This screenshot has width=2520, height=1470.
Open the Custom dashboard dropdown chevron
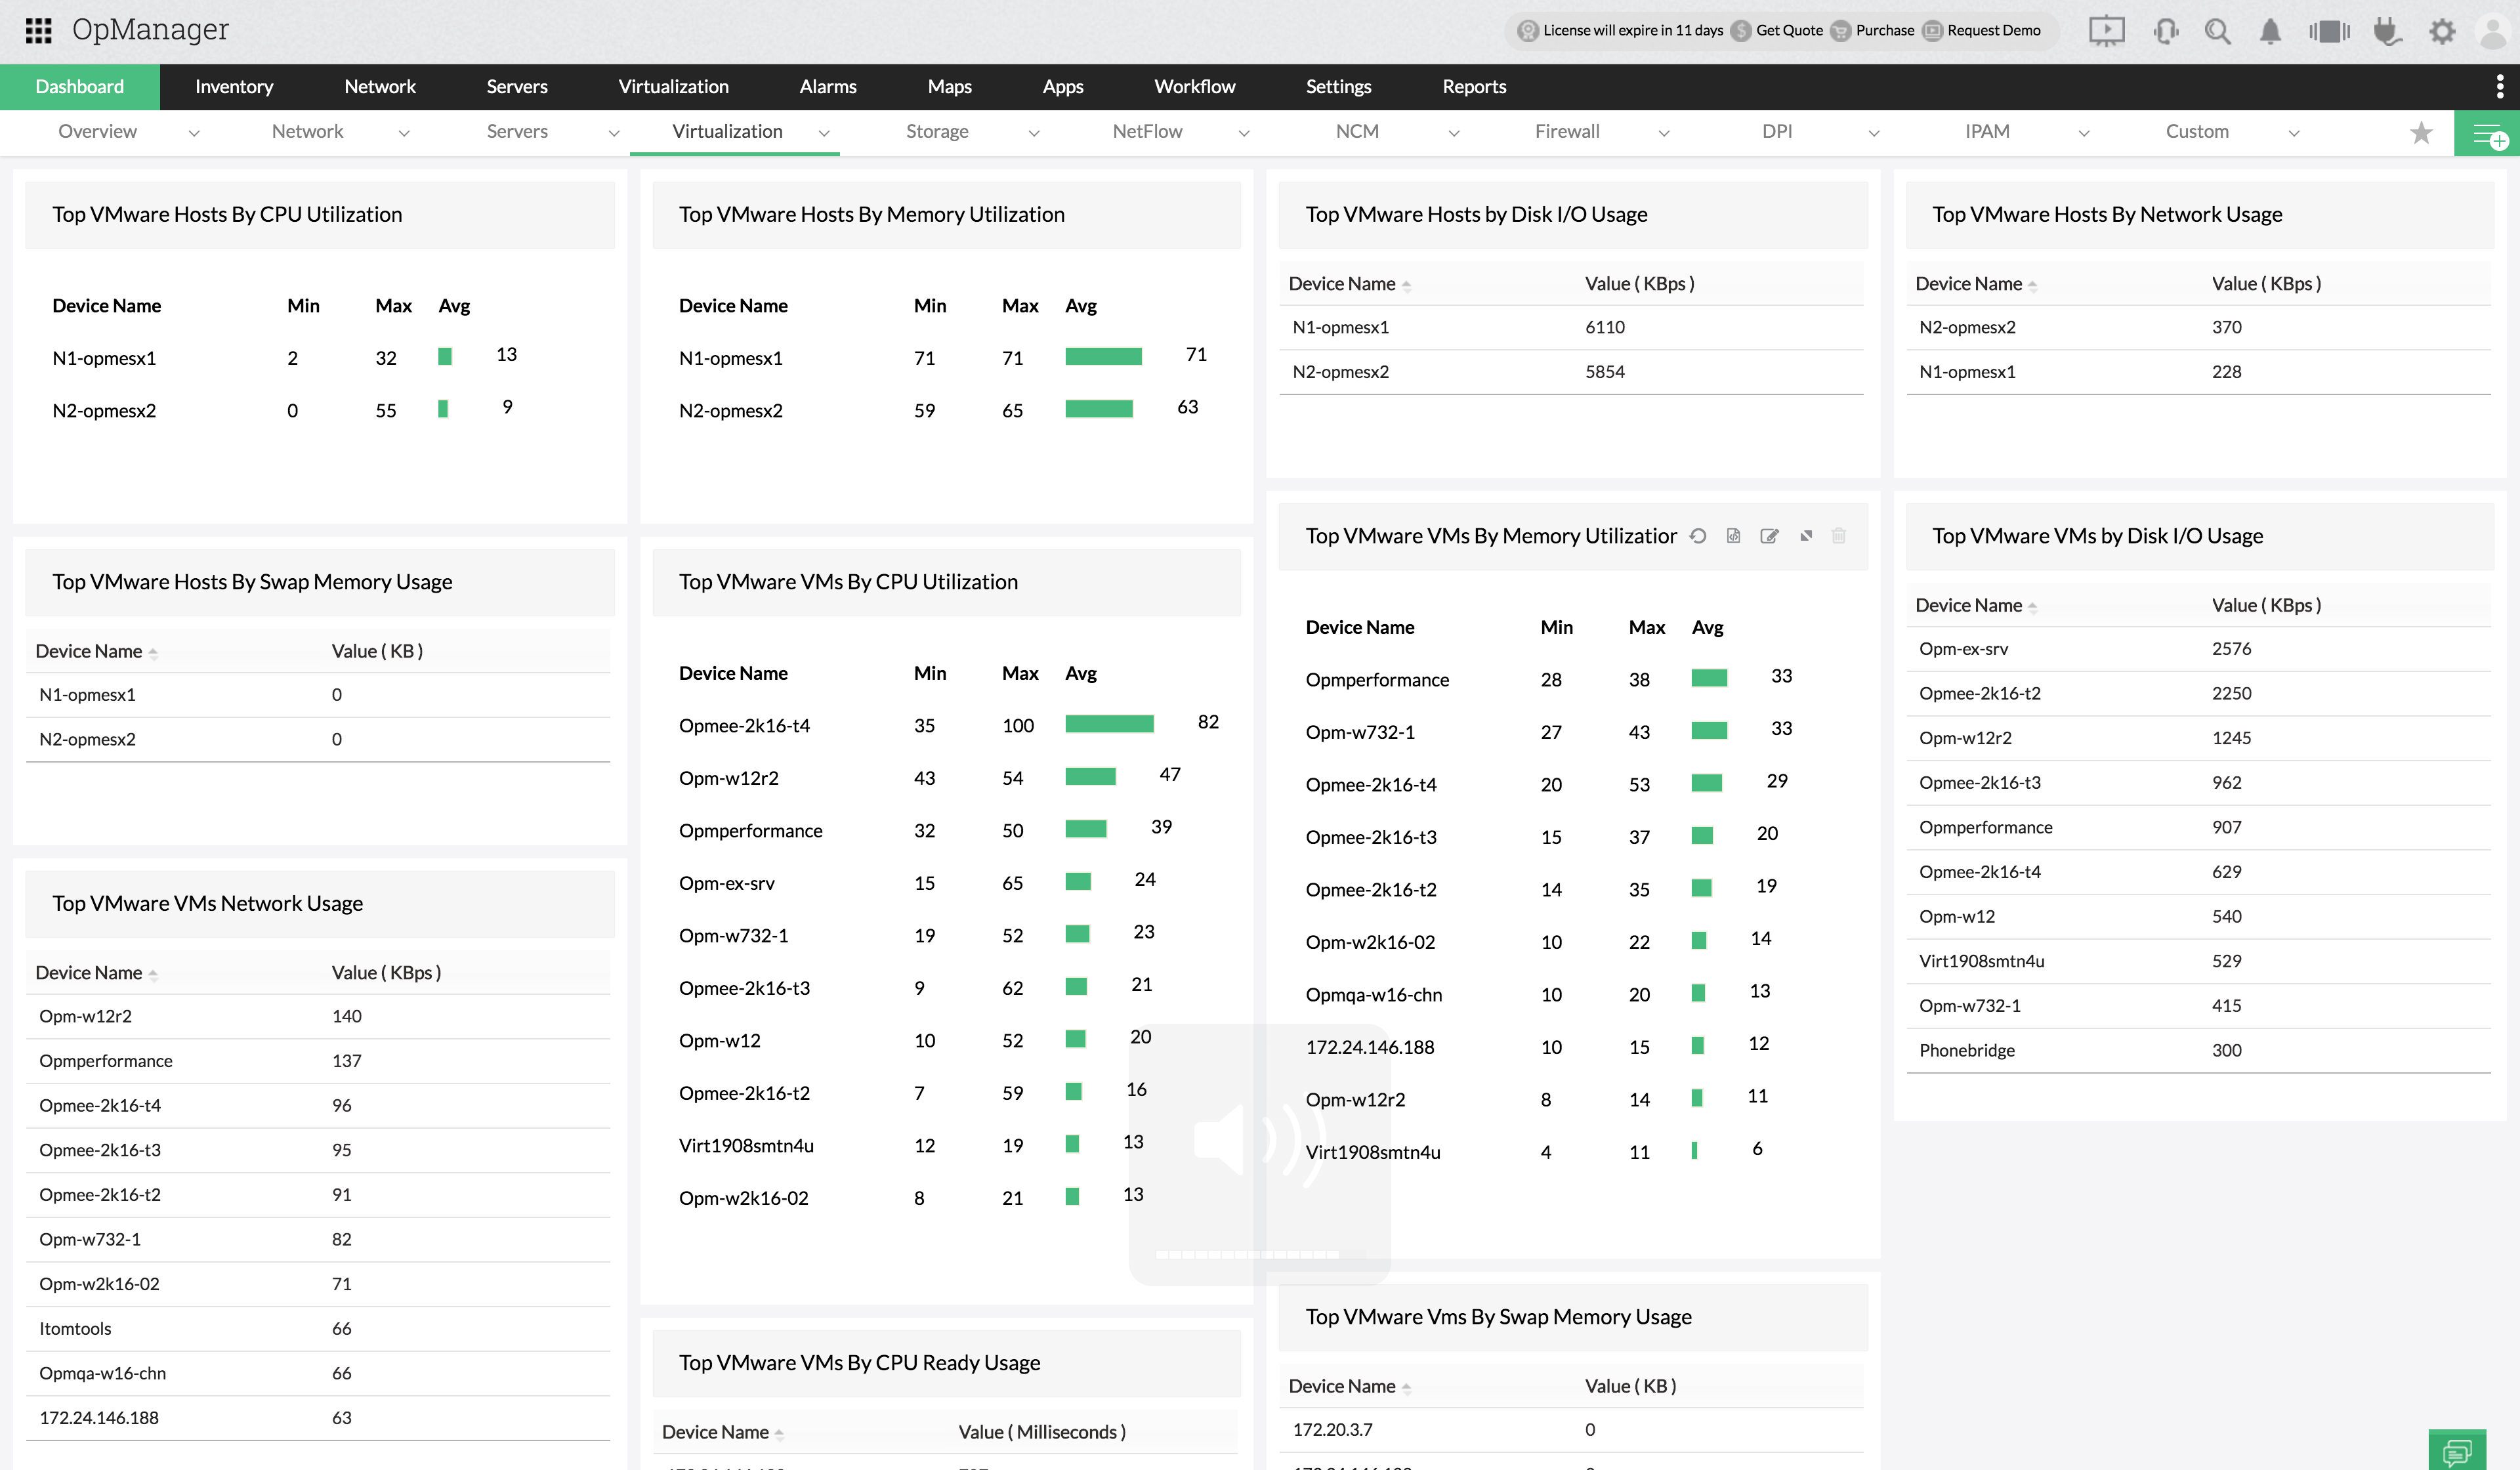[x=2294, y=133]
